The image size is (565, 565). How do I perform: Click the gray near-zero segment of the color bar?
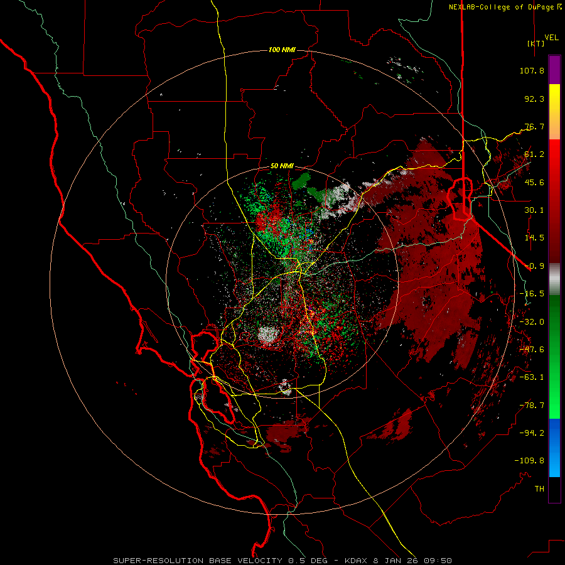point(554,279)
